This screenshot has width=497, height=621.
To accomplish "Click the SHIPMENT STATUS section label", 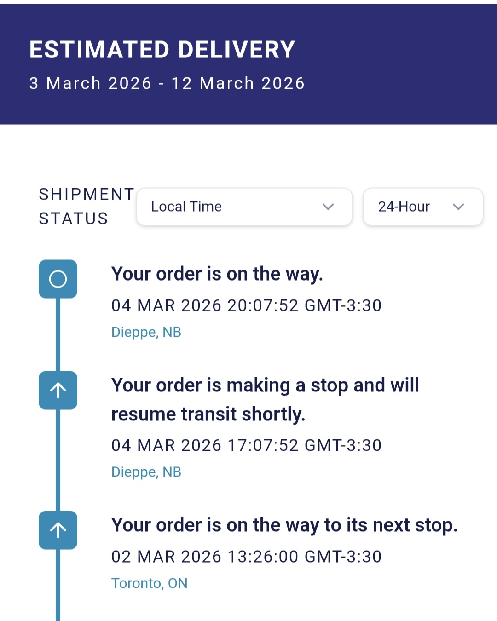I will click(x=86, y=206).
